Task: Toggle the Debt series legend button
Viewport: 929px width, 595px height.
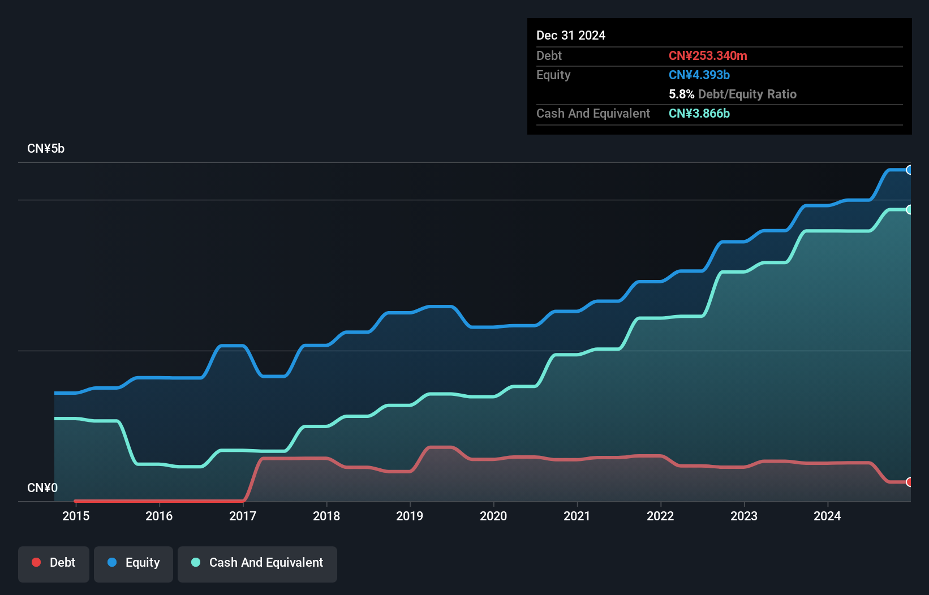Action: (54, 564)
